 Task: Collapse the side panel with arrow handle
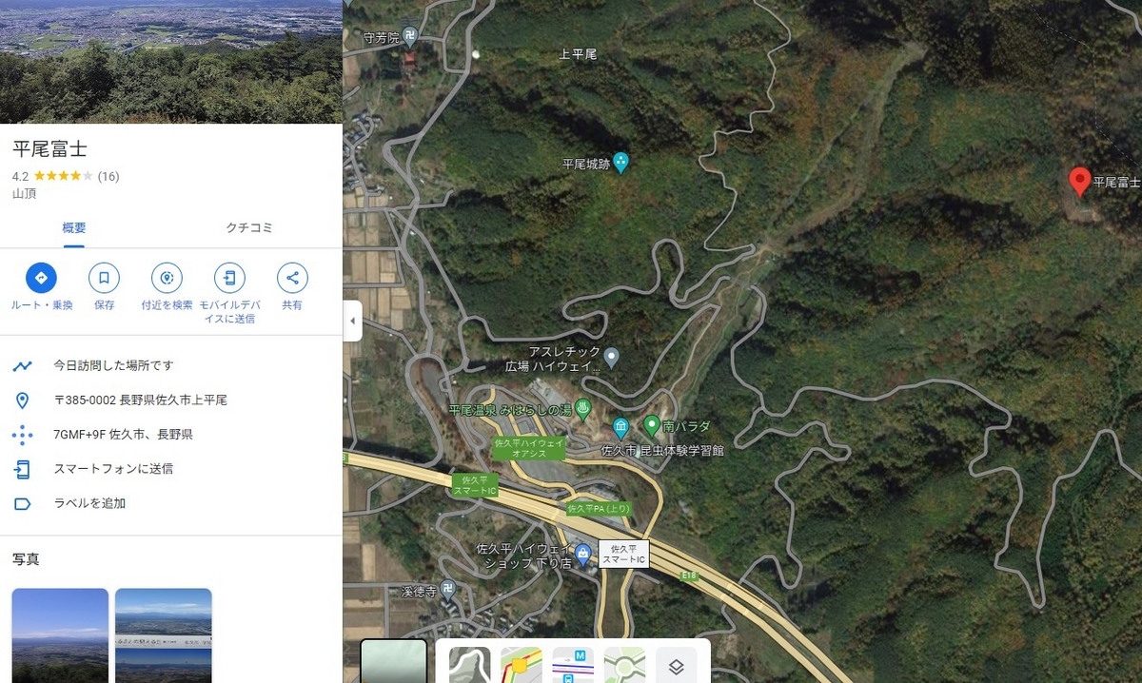tap(352, 321)
